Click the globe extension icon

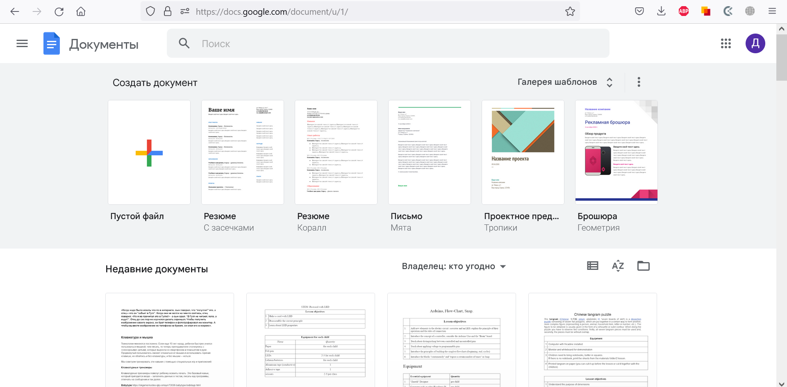[x=750, y=11]
